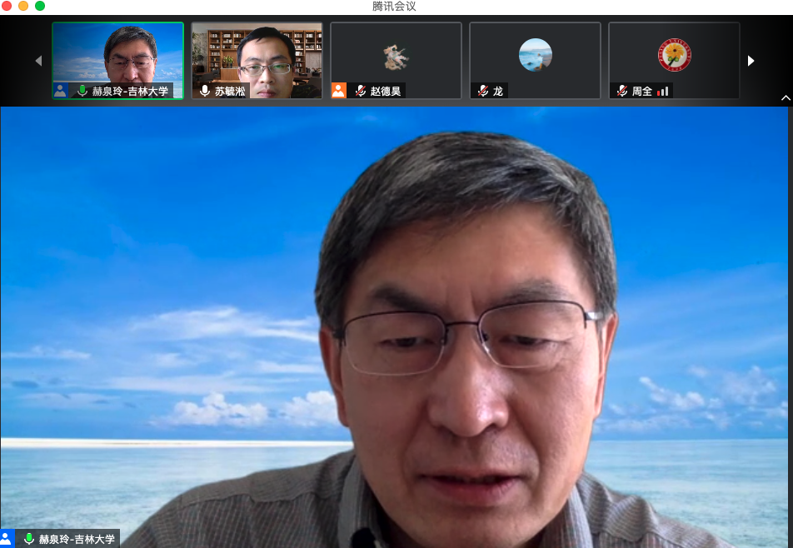Click the orange host icon beside 赵德昊
This screenshot has width=793, height=548.
pos(338,91)
